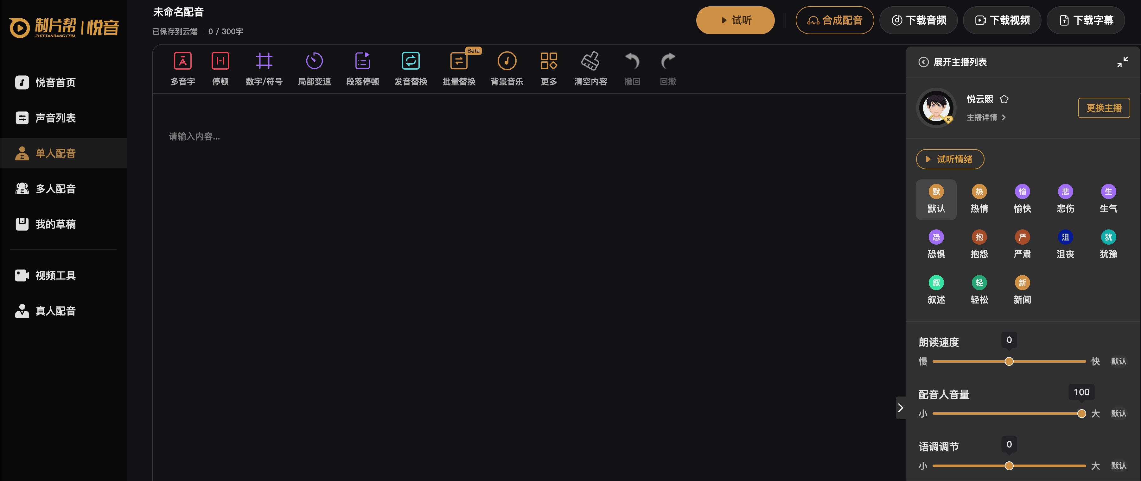Select the 热情 emotion option

click(979, 199)
